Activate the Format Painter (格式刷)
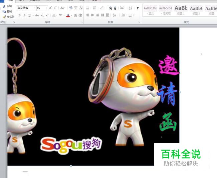The image size is (217, 178). pos(9,17)
